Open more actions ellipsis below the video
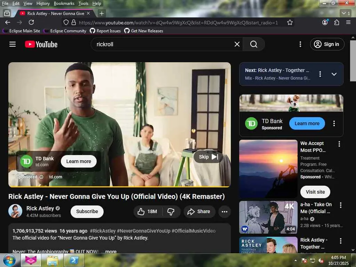Image resolution: width=356 pixels, height=267 pixels. coord(224,212)
